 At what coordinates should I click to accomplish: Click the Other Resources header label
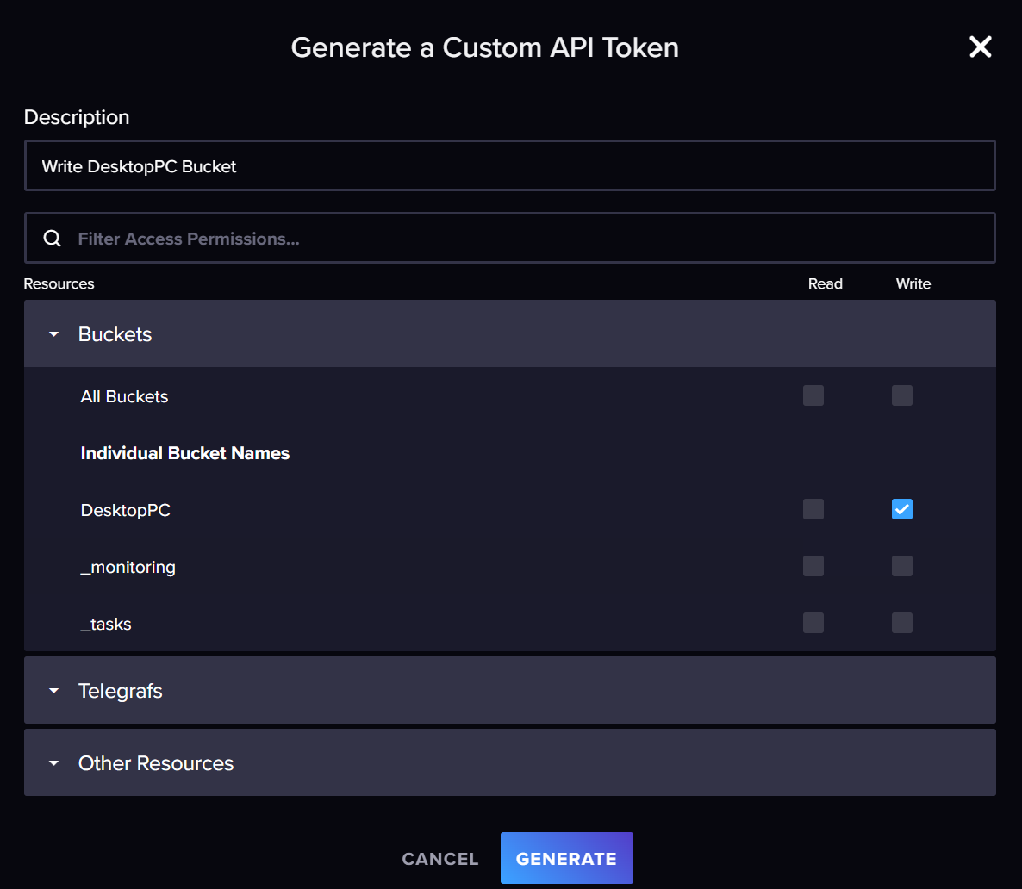click(156, 763)
